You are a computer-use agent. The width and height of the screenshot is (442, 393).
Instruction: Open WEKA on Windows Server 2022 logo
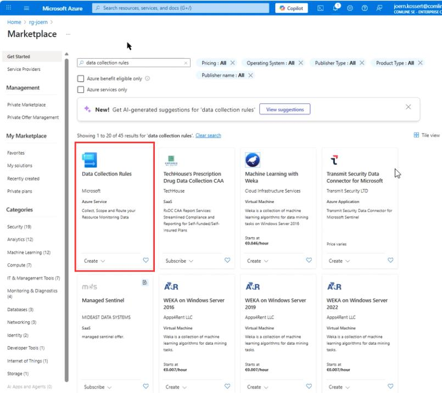coord(334,287)
